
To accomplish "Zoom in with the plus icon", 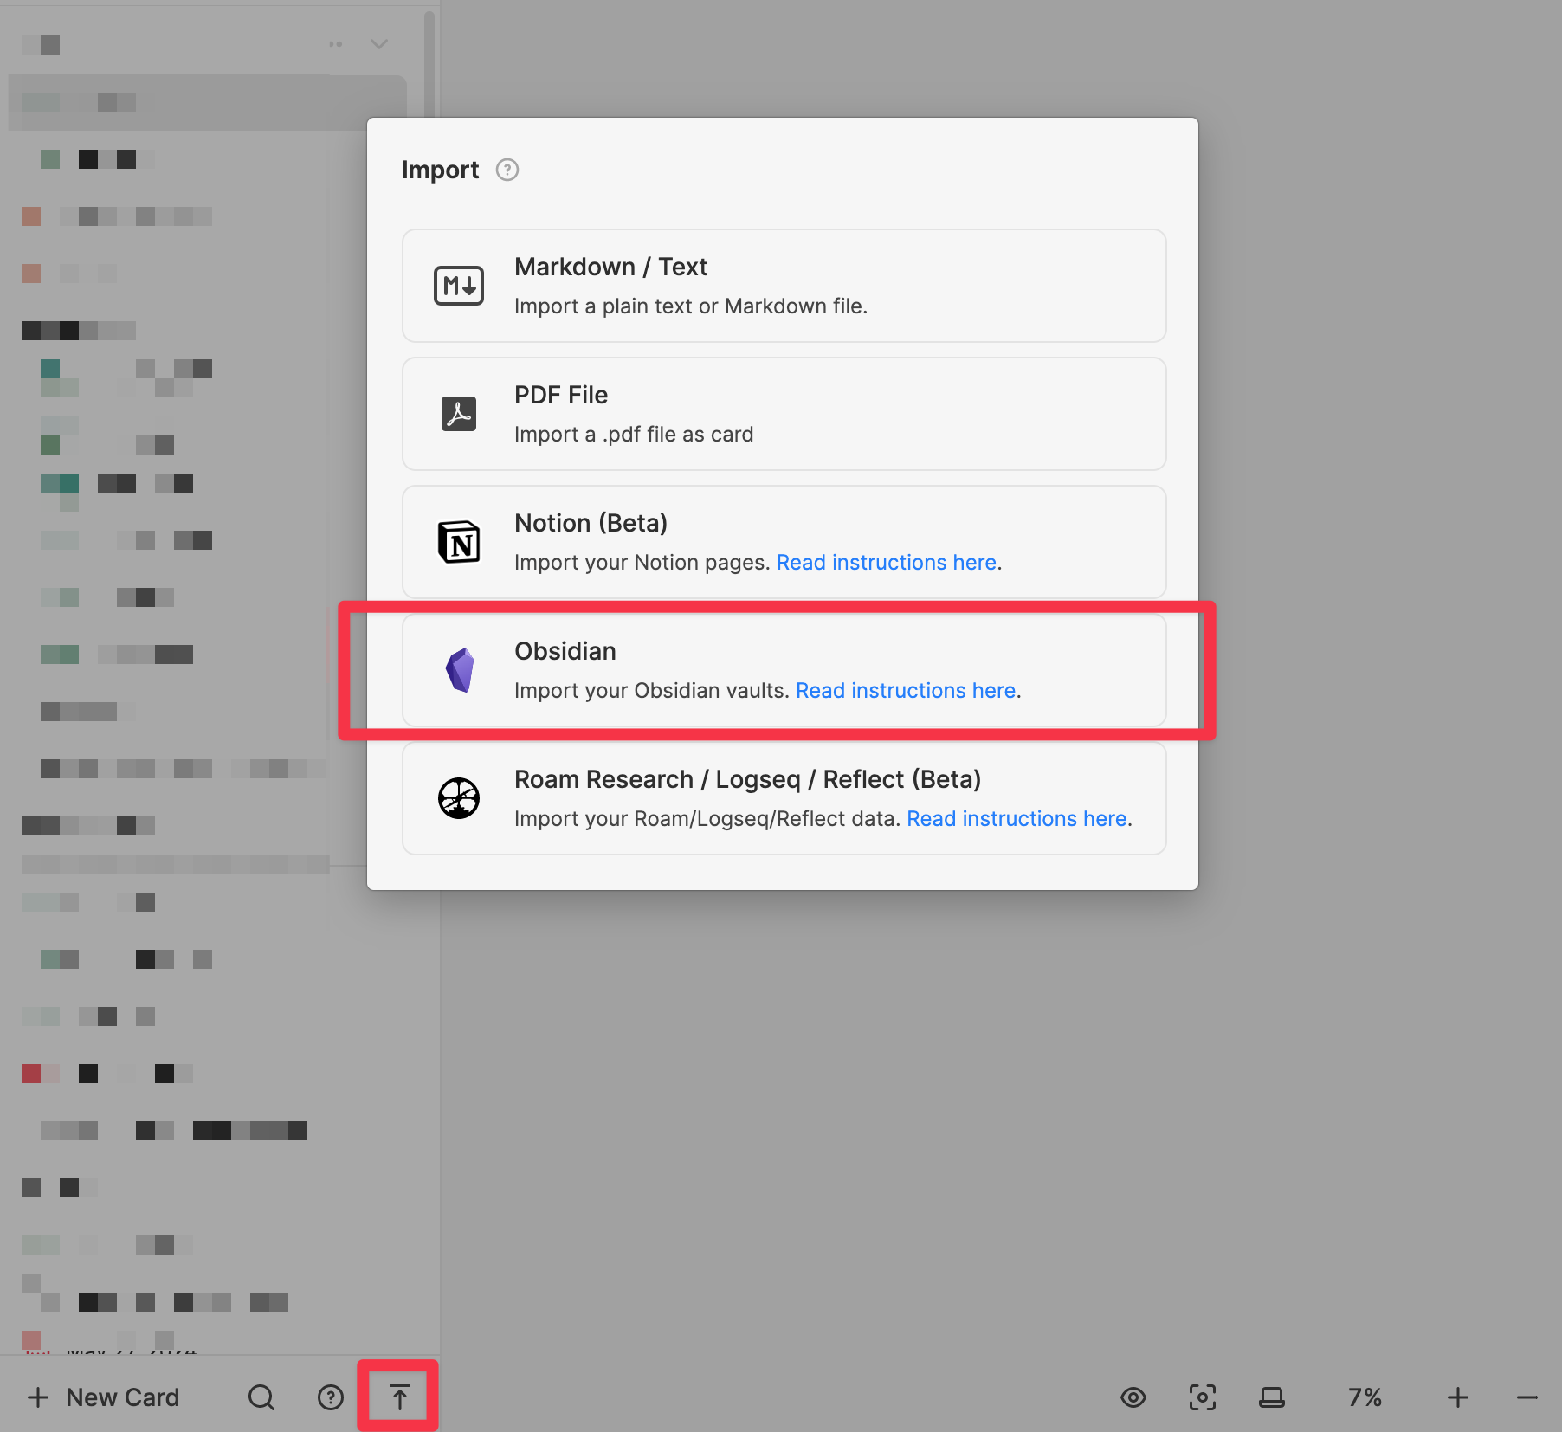I will coord(1458,1397).
